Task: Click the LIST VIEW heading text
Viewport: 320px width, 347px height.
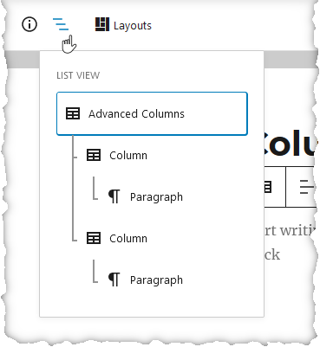Action: [x=78, y=75]
